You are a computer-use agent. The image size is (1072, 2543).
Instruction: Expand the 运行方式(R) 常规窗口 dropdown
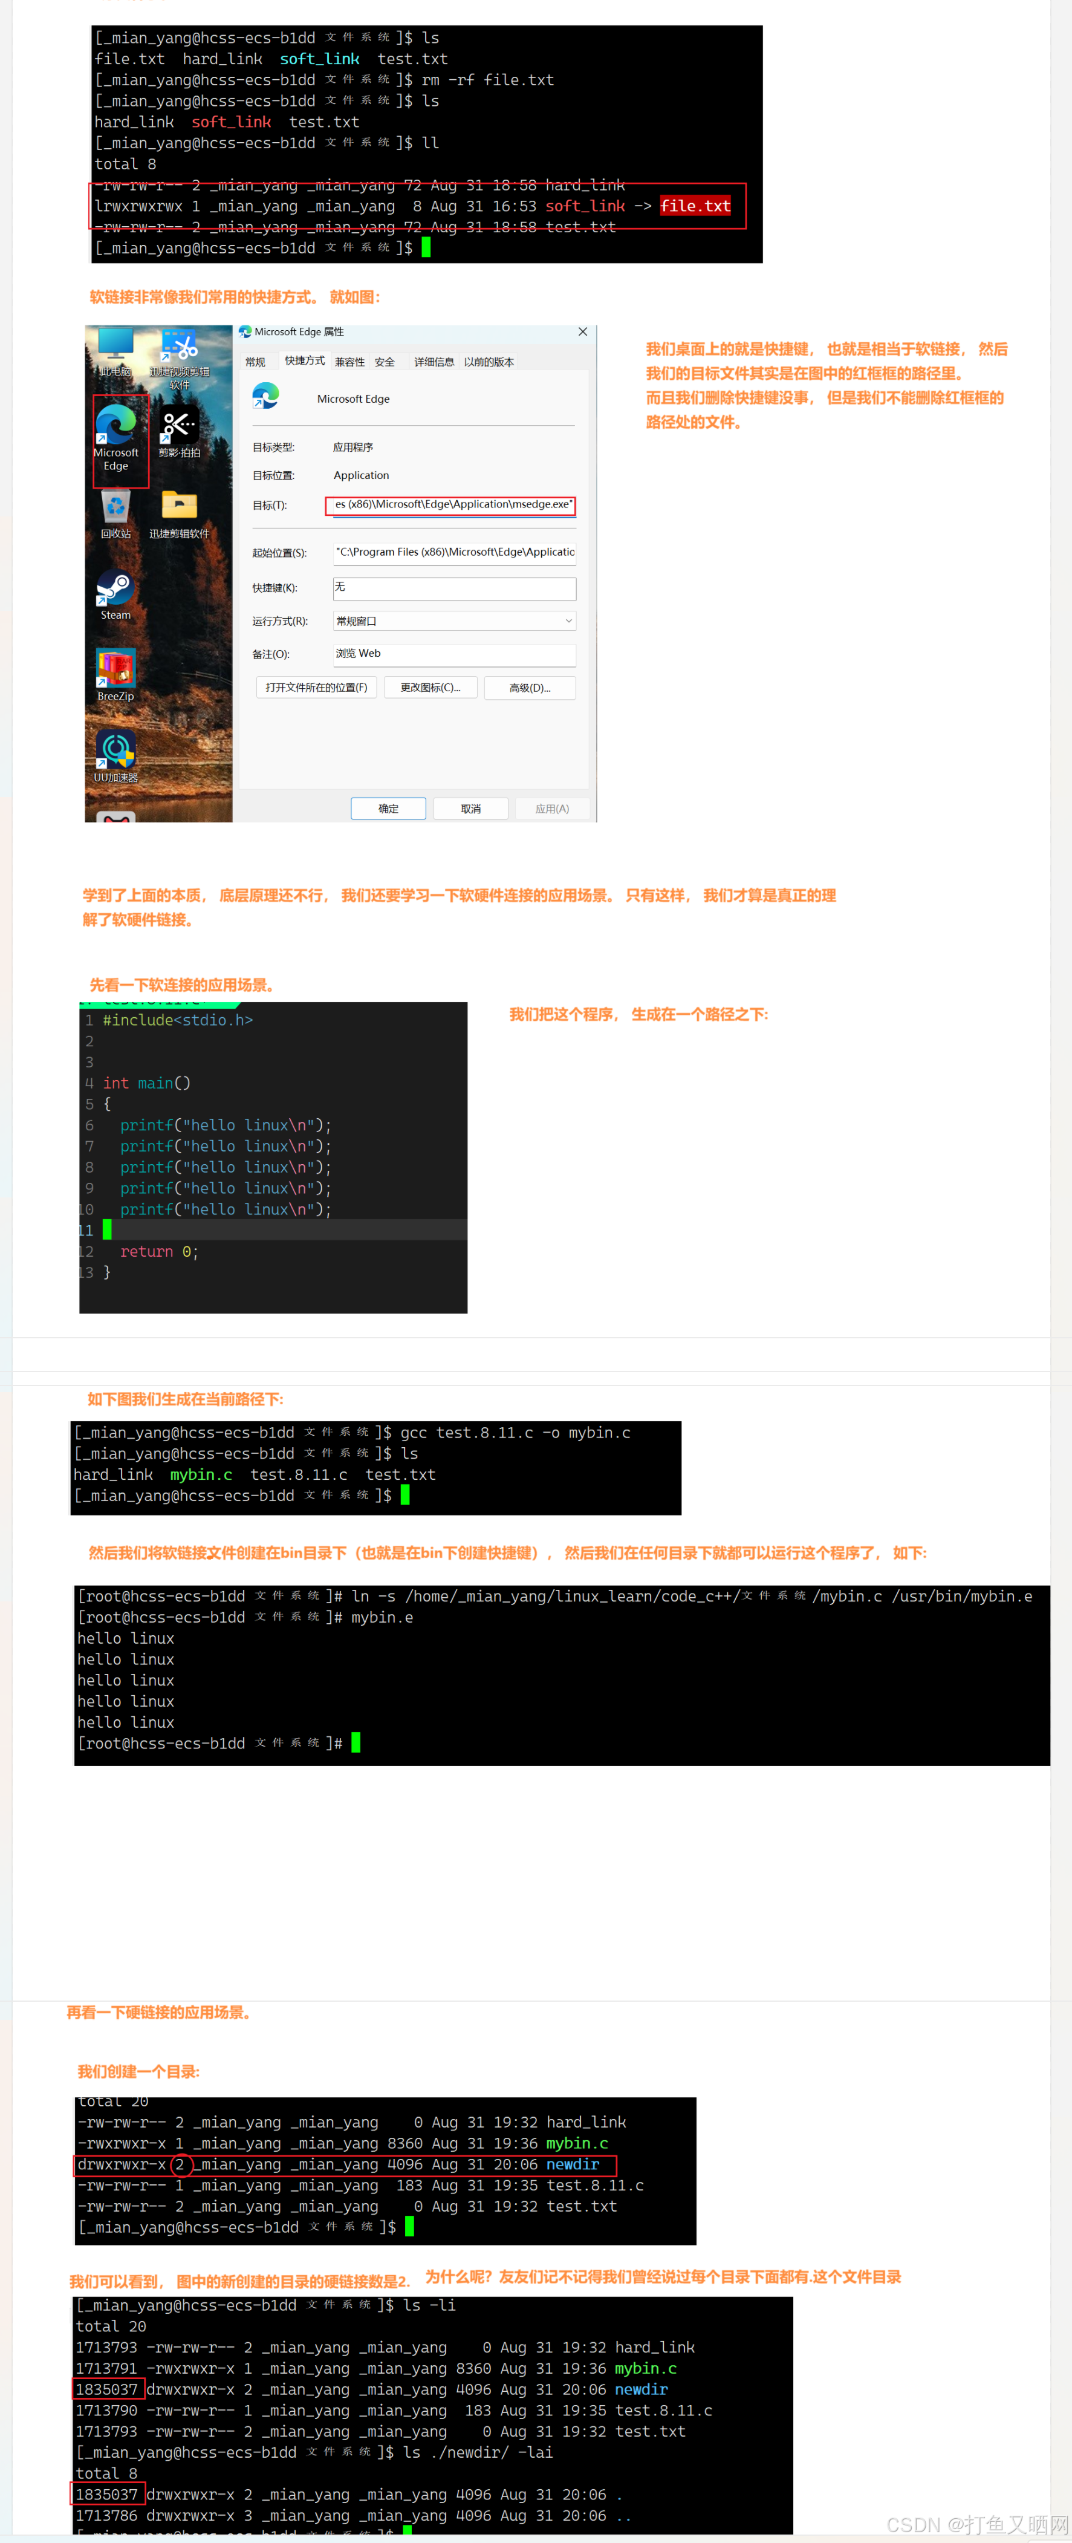click(454, 621)
